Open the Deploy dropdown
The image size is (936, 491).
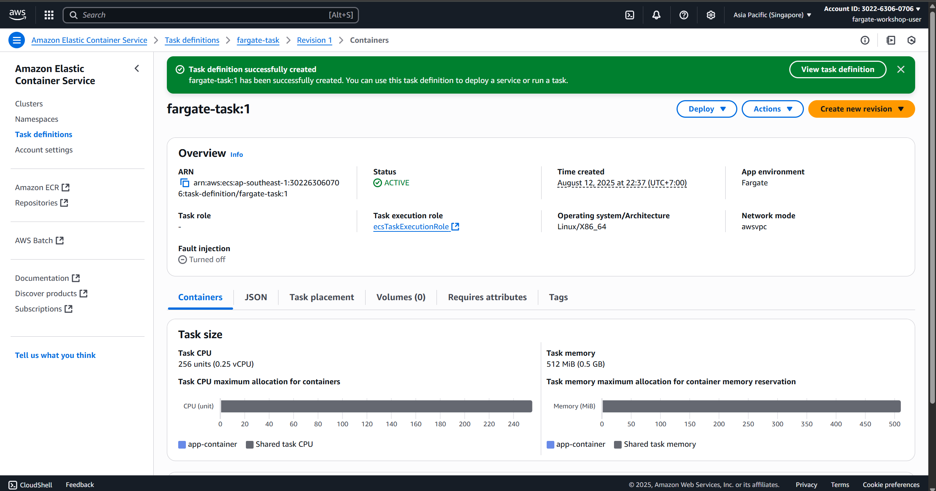(707, 109)
